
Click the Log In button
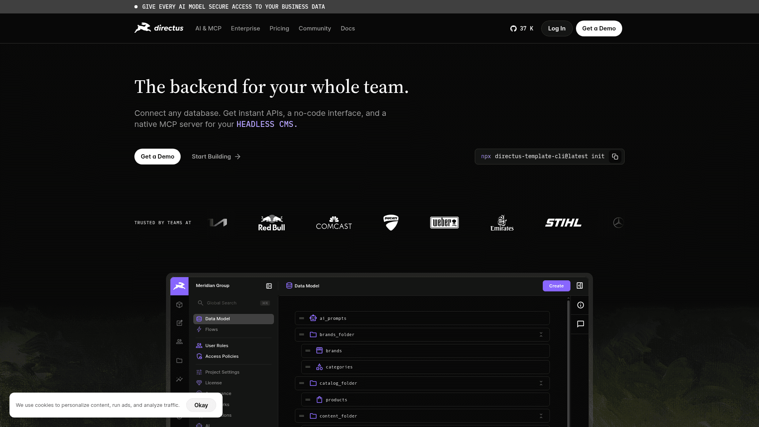[x=557, y=28]
